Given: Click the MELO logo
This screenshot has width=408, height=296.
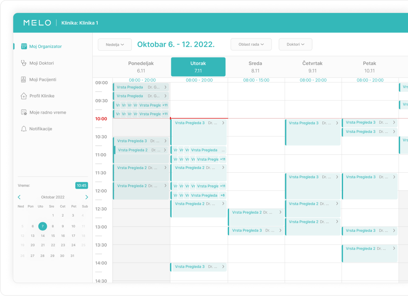Looking at the screenshot, I should pyautogui.click(x=37, y=23).
